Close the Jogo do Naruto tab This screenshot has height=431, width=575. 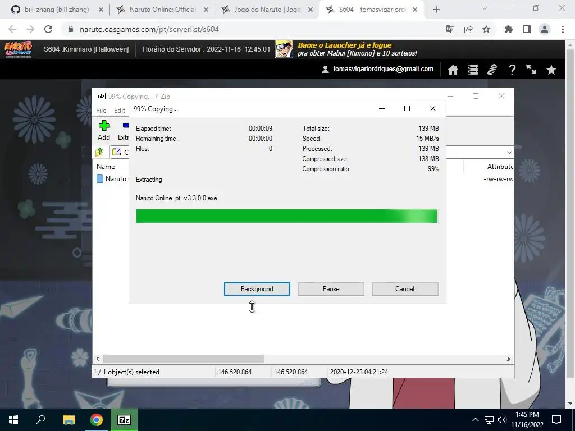click(x=311, y=10)
